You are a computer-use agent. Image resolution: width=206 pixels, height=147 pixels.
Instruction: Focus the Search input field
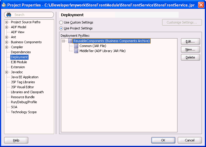(29, 15)
